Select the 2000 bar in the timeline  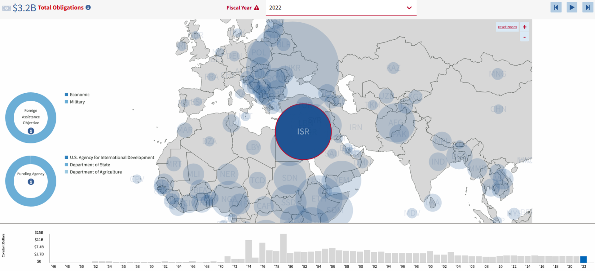click(x=430, y=257)
